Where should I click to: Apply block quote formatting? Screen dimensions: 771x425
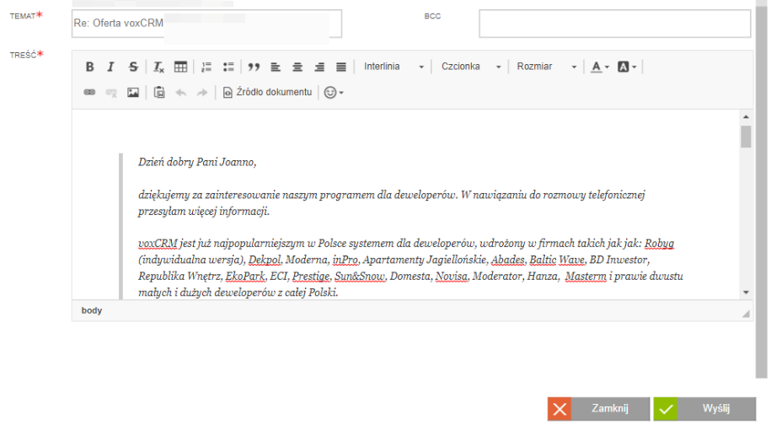tap(254, 67)
